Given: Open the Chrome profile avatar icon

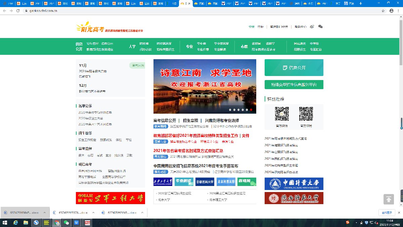Looking at the screenshot, I should (x=391, y=11).
